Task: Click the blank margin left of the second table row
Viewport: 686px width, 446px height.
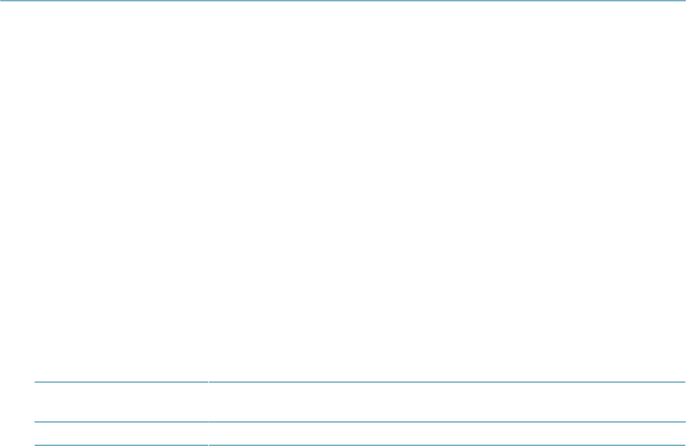Action: click(17, 434)
